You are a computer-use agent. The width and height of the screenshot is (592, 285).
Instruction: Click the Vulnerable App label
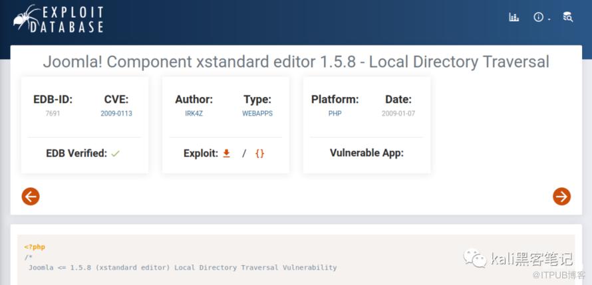coord(367,153)
